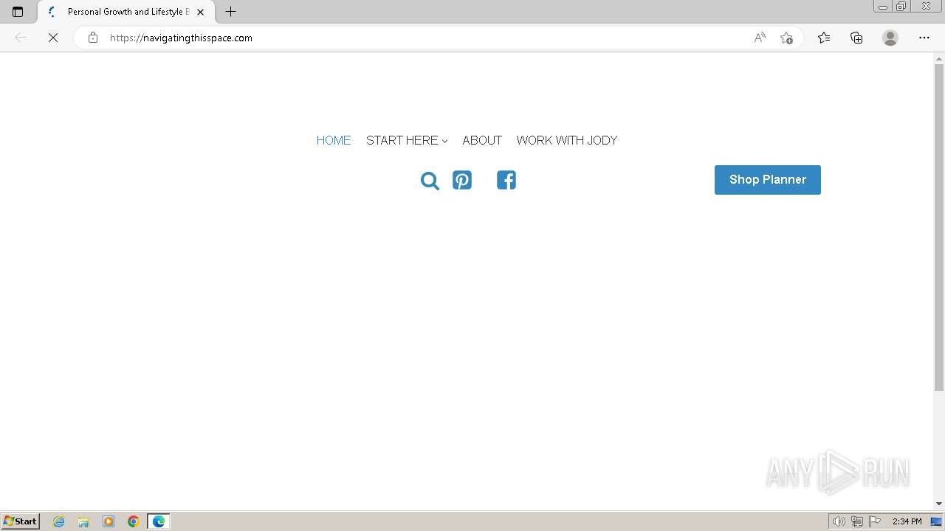Stop page loading with the X button
945x531 pixels.
(53, 38)
